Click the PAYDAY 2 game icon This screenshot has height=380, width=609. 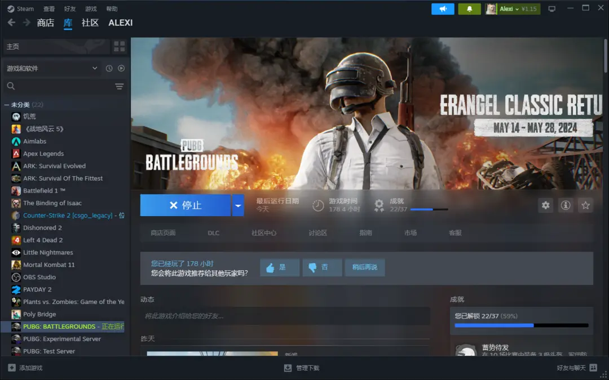point(16,290)
